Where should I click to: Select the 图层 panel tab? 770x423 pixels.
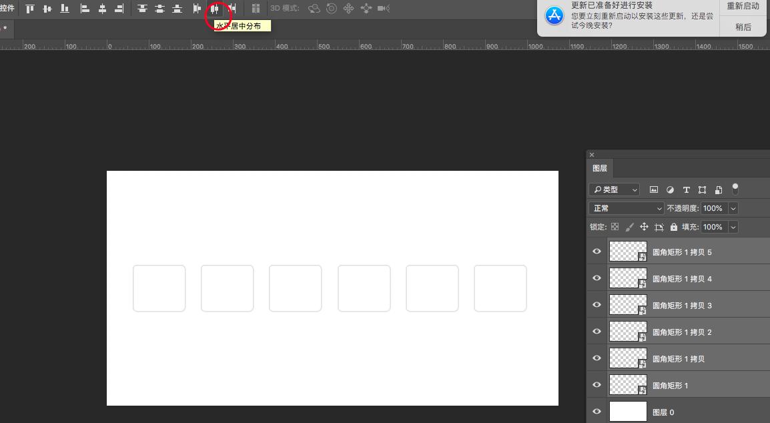coord(600,169)
